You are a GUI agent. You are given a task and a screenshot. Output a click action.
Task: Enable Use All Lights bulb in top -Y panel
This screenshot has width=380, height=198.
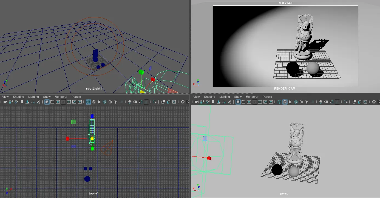point(116,102)
